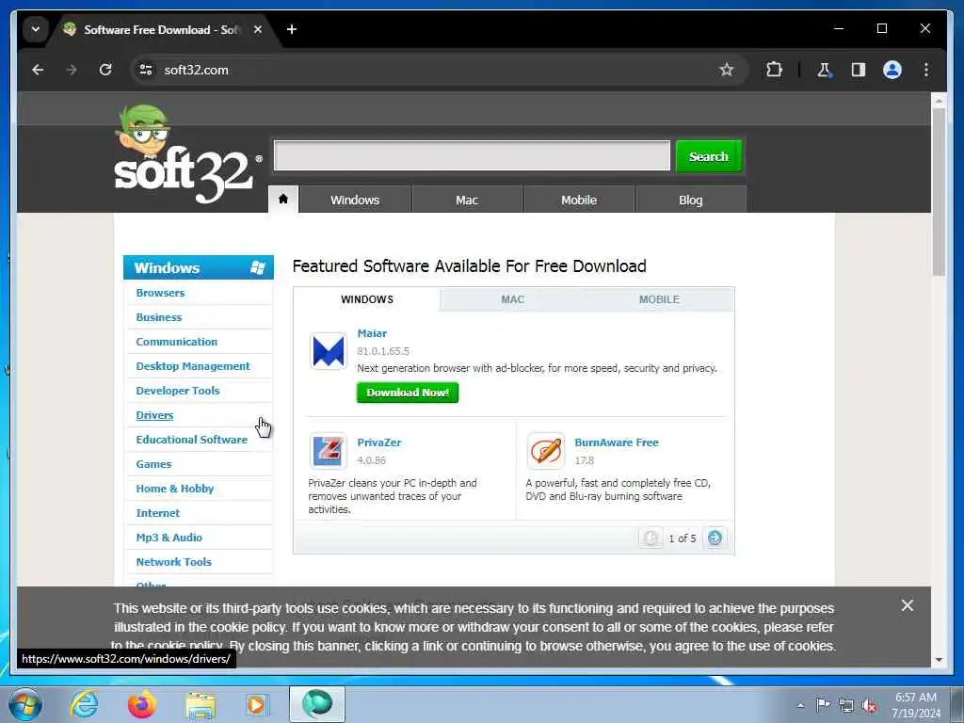Image resolution: width=964 pixels, height=723 pixels.
Task: Open the Extensions puzzle icon
Action: [774, 70]
